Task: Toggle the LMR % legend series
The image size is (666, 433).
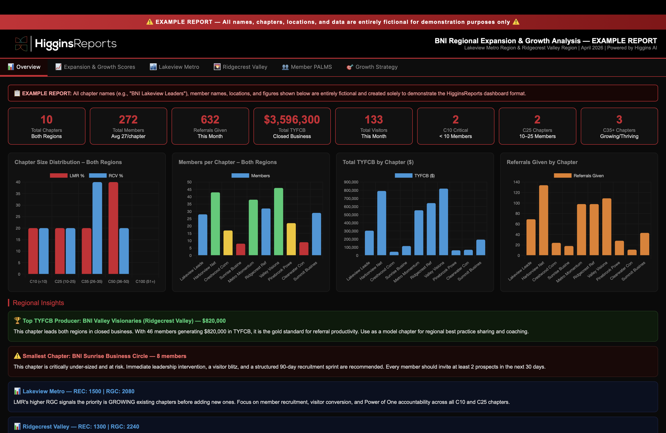Action: [67, 176]
